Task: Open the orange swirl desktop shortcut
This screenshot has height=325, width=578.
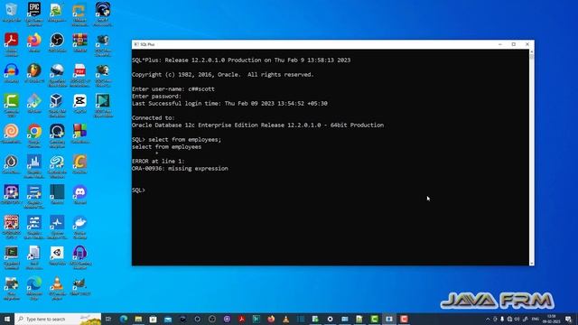Action: (12, 134)
